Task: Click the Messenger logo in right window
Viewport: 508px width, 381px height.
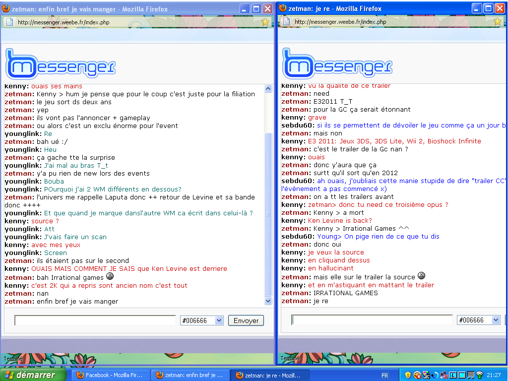Action: point(337,63)
